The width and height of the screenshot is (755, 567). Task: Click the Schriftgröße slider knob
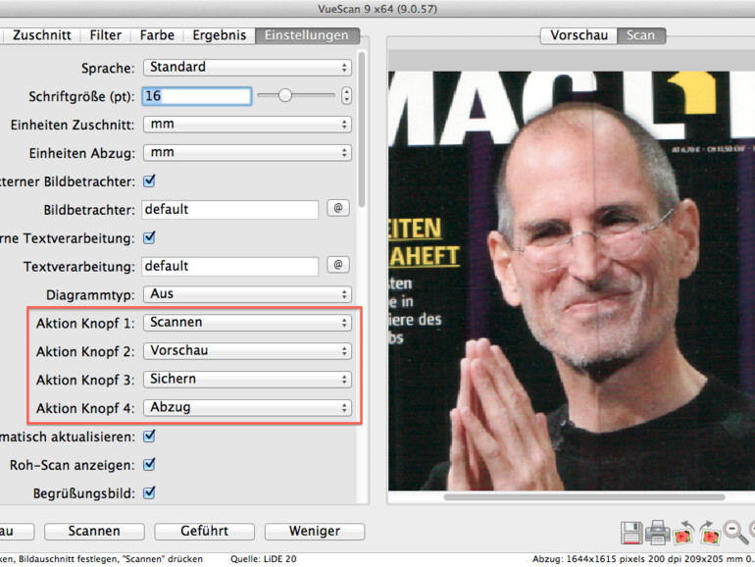point(285,95)
